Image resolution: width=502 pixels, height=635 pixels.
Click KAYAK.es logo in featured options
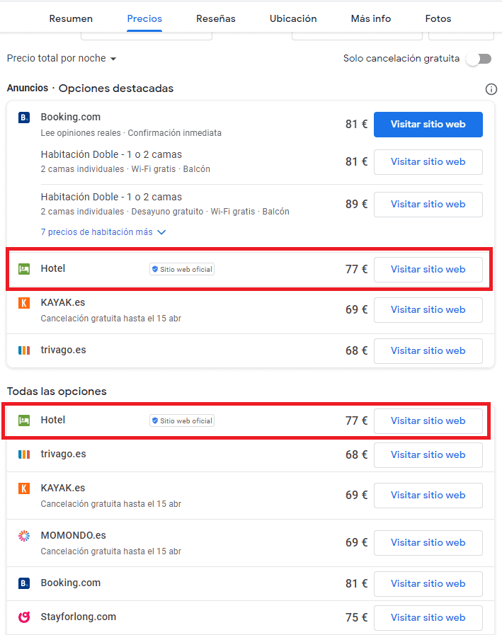click(x=24, y=303)
